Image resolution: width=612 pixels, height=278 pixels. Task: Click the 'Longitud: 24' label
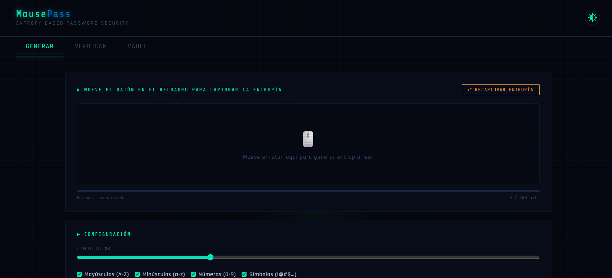click(x=94, y=249)
